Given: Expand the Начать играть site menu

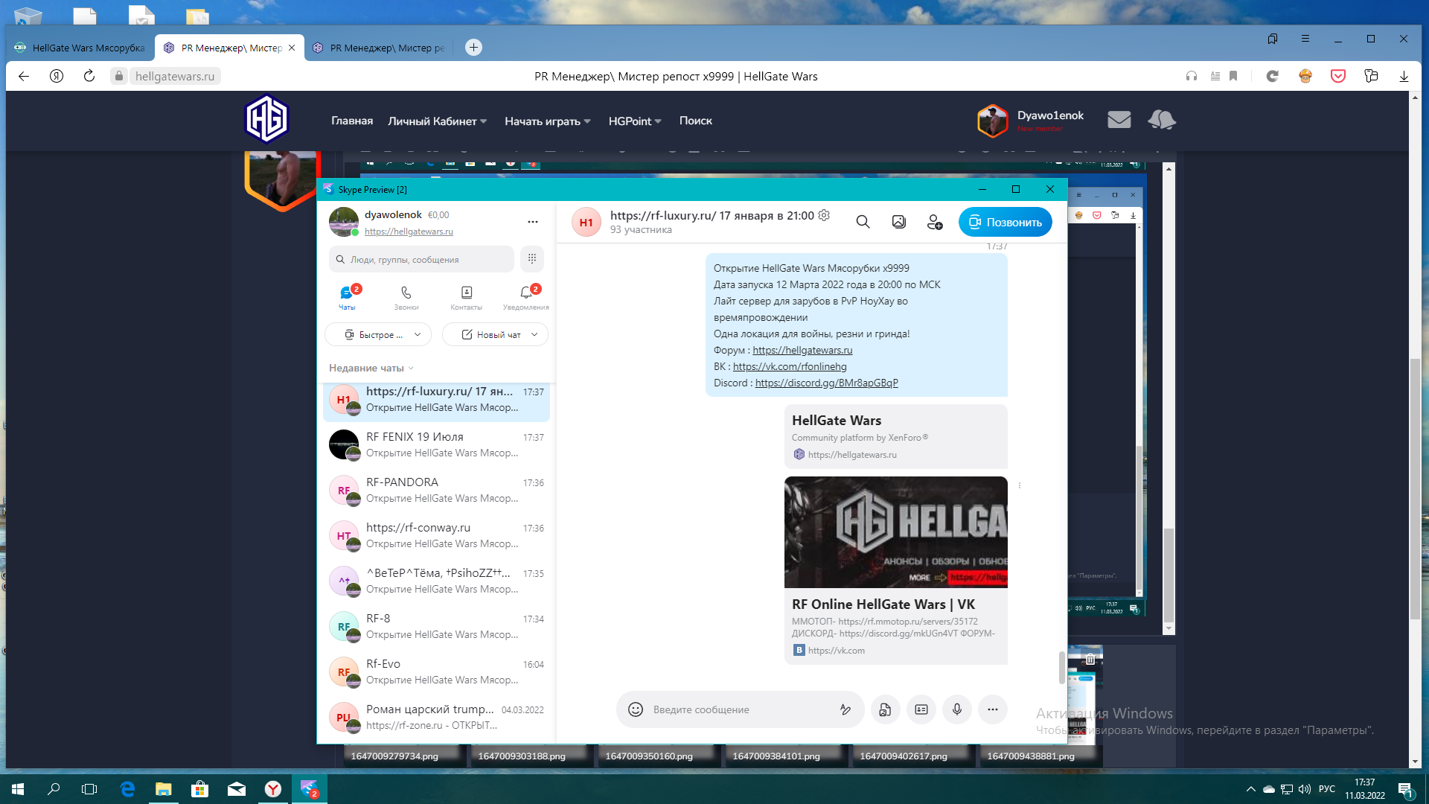Looking at the screenshot, I should coord(548,121).
